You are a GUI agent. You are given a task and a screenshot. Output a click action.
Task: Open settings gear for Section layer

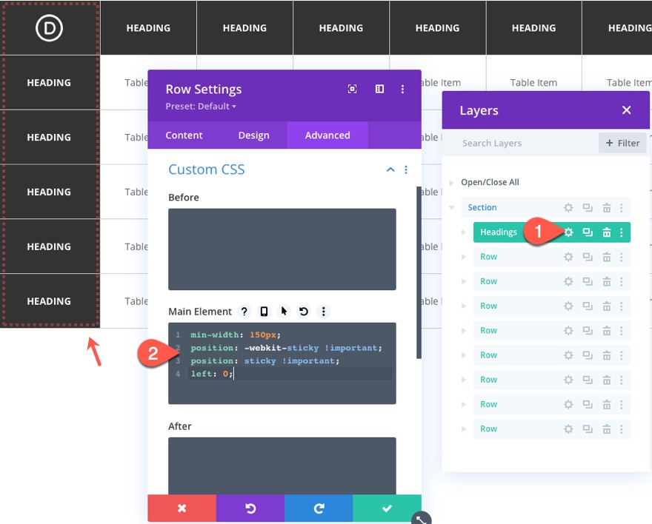point(568,208)
